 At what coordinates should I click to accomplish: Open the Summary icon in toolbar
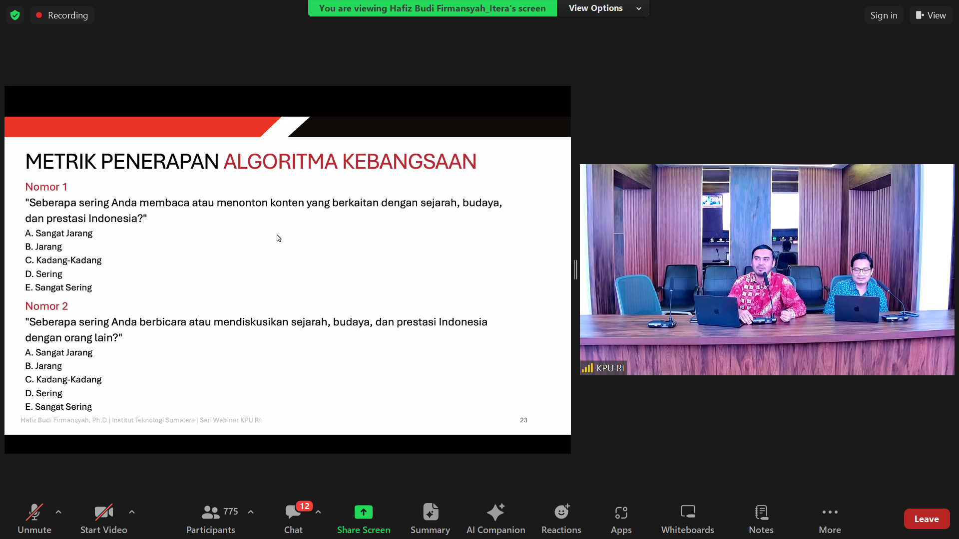click(x=430, y=513)
